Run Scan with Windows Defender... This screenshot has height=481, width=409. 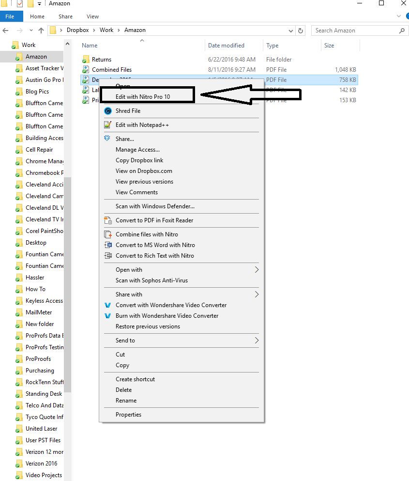pos(155,206)
